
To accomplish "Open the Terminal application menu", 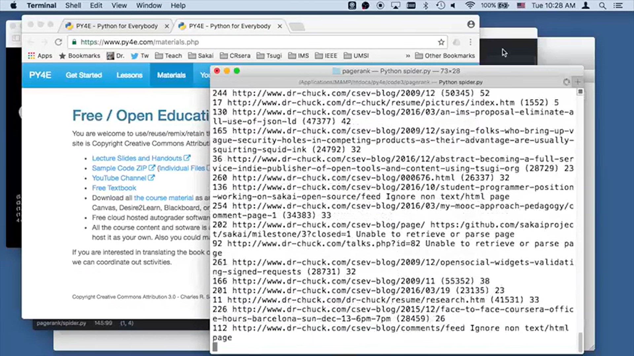I will pyautogui.click(x=41, y=5).
